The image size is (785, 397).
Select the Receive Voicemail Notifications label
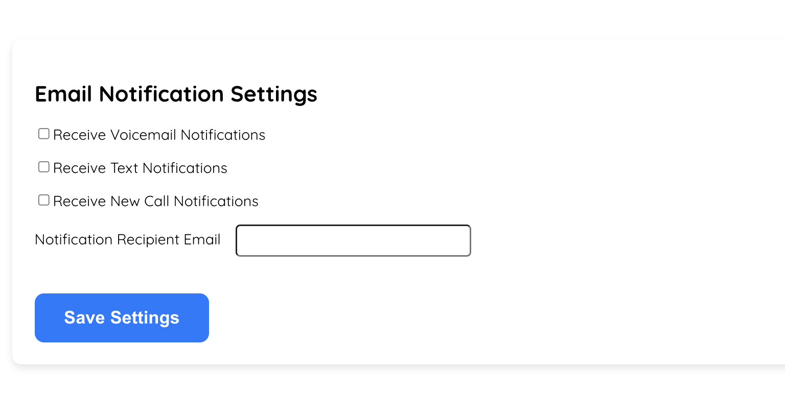(159, 135)
